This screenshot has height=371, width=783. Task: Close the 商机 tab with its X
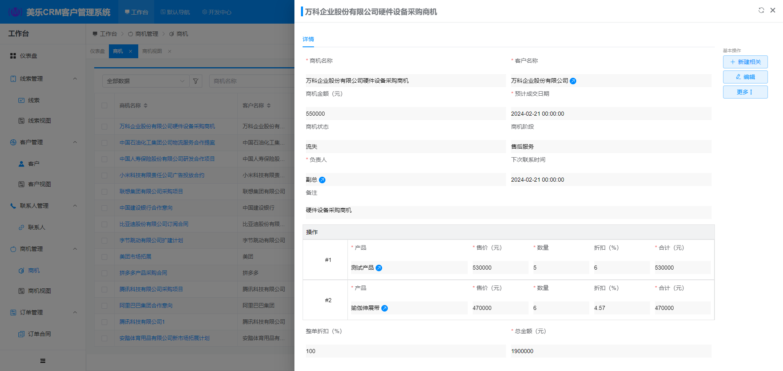pos(130,51)
